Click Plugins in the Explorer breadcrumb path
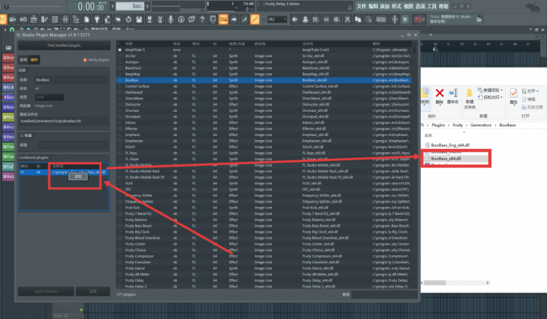This screenshot has width=547, height=319. (x=438, y=125)
